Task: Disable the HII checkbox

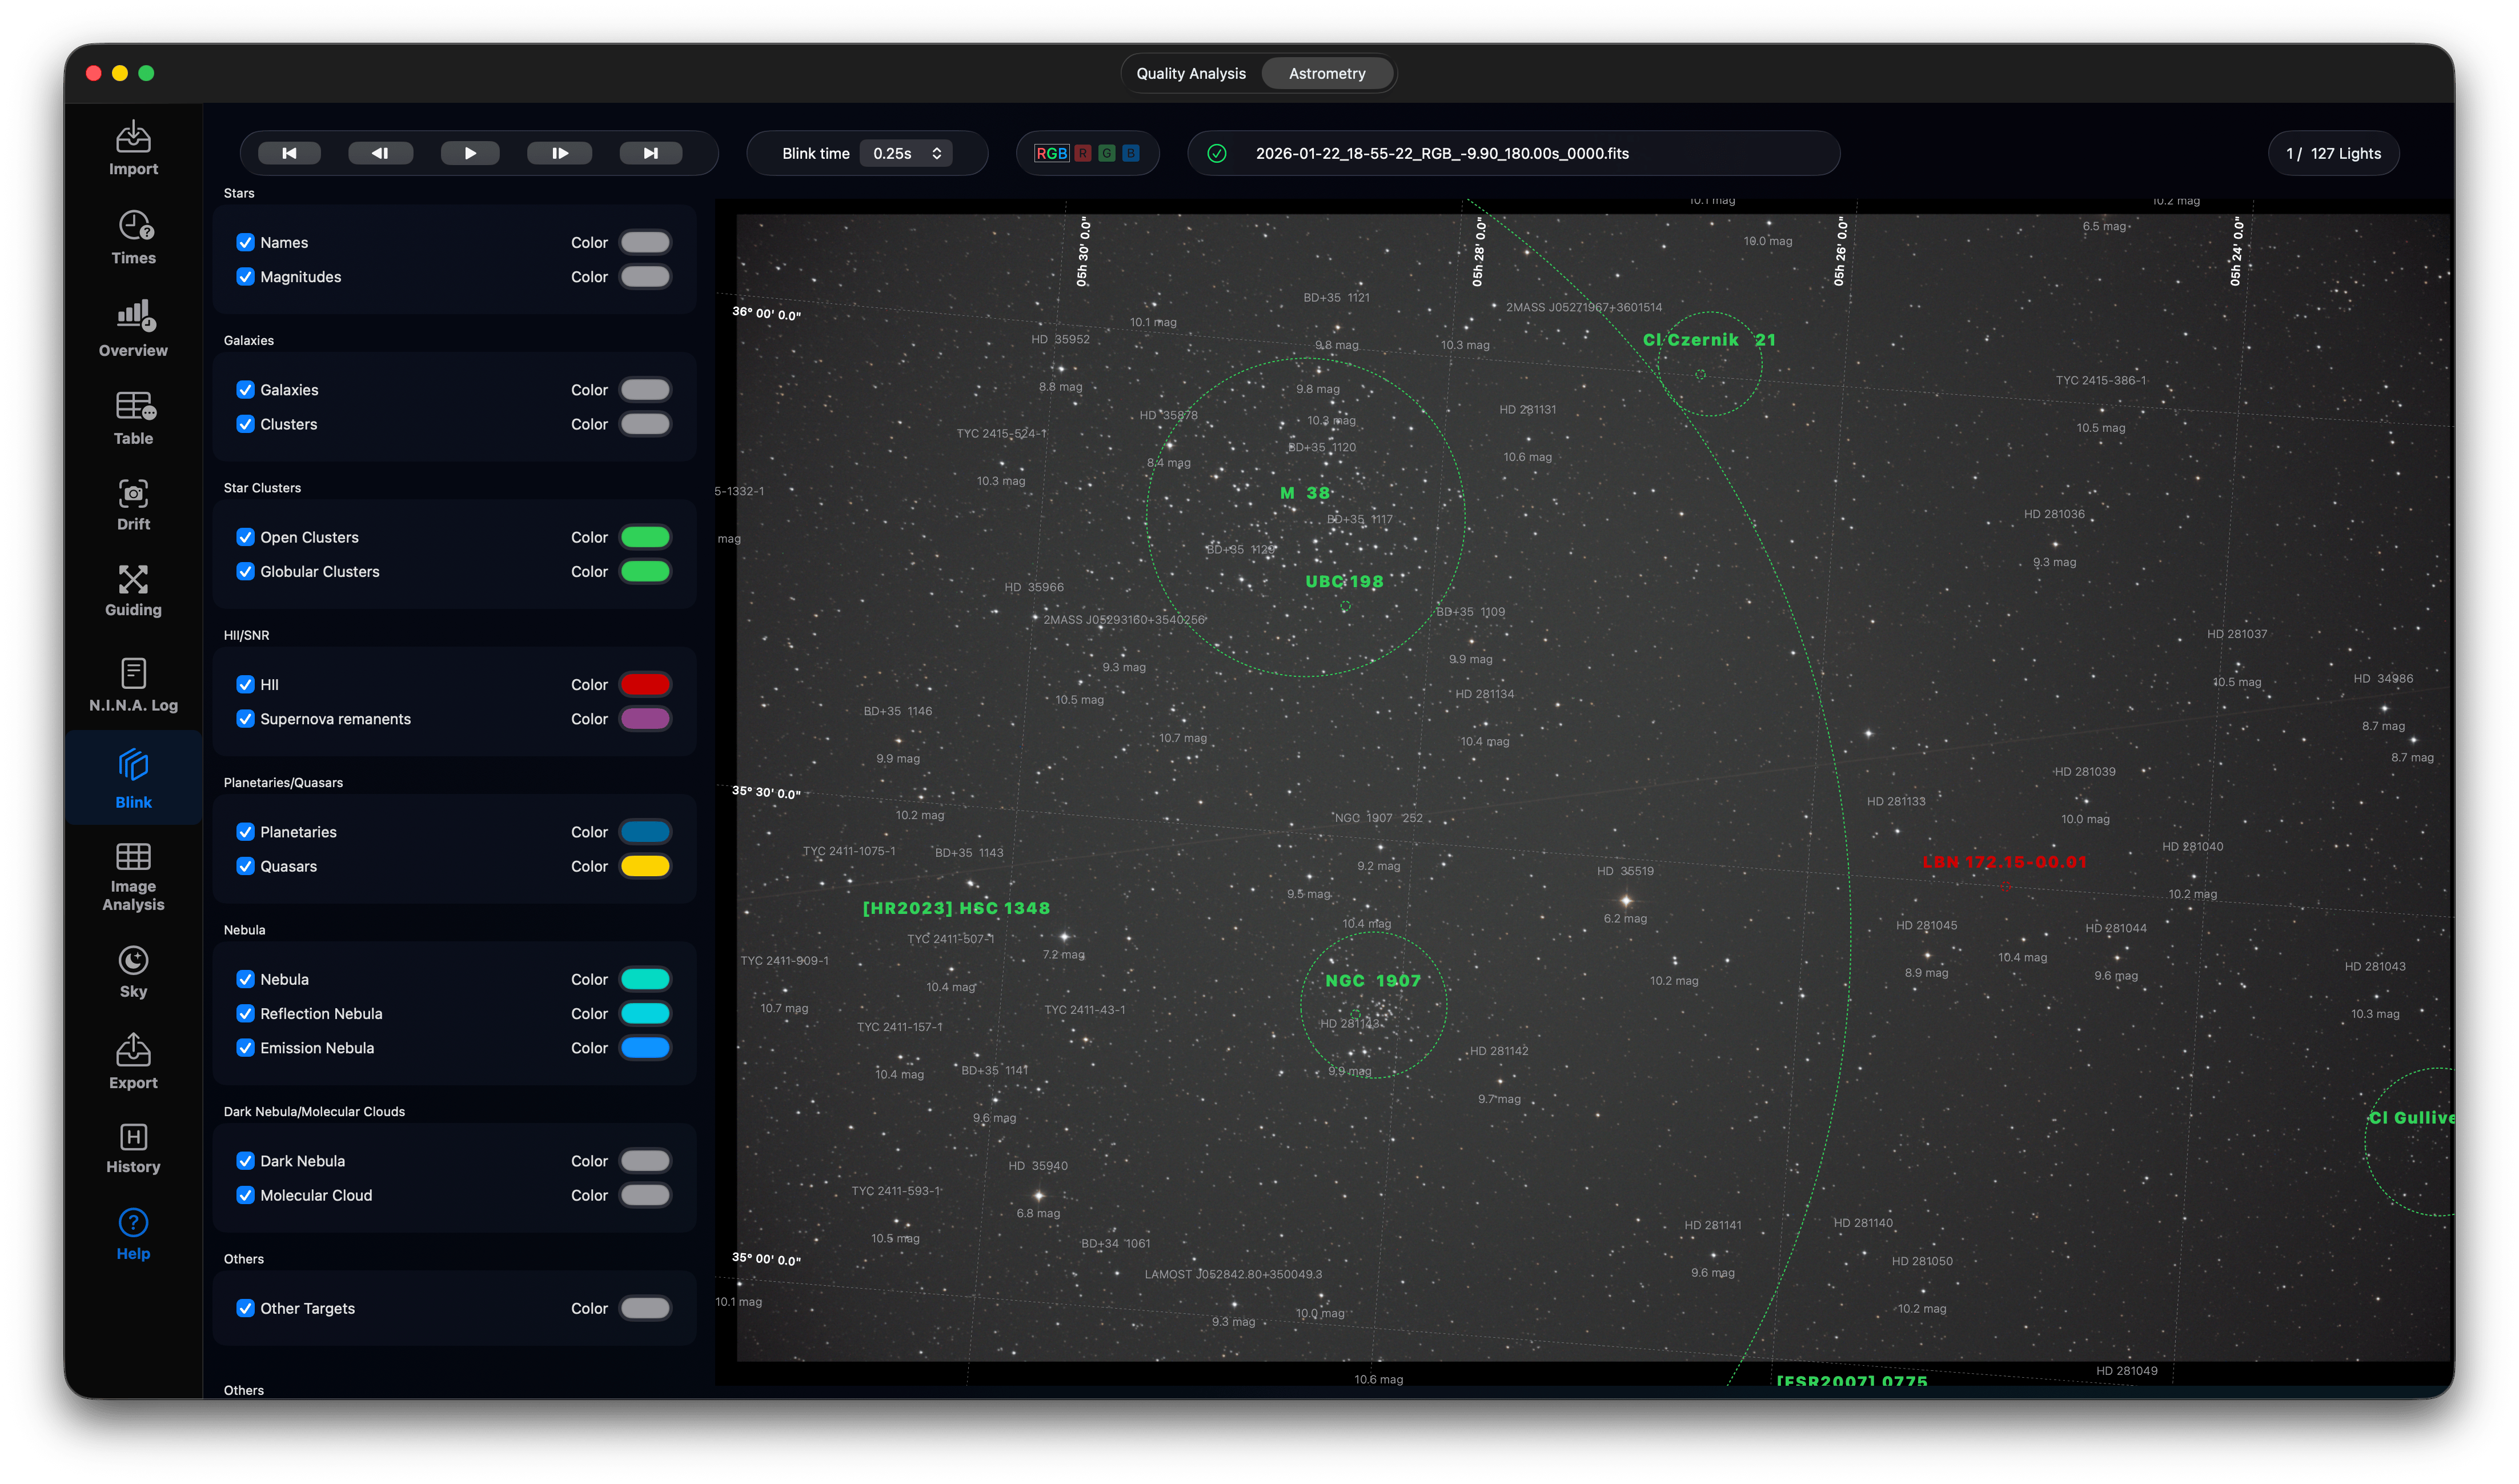Action: [x=245, y=684]
